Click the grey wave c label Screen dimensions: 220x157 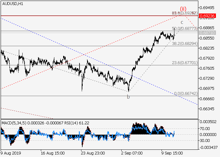point(182,22)
